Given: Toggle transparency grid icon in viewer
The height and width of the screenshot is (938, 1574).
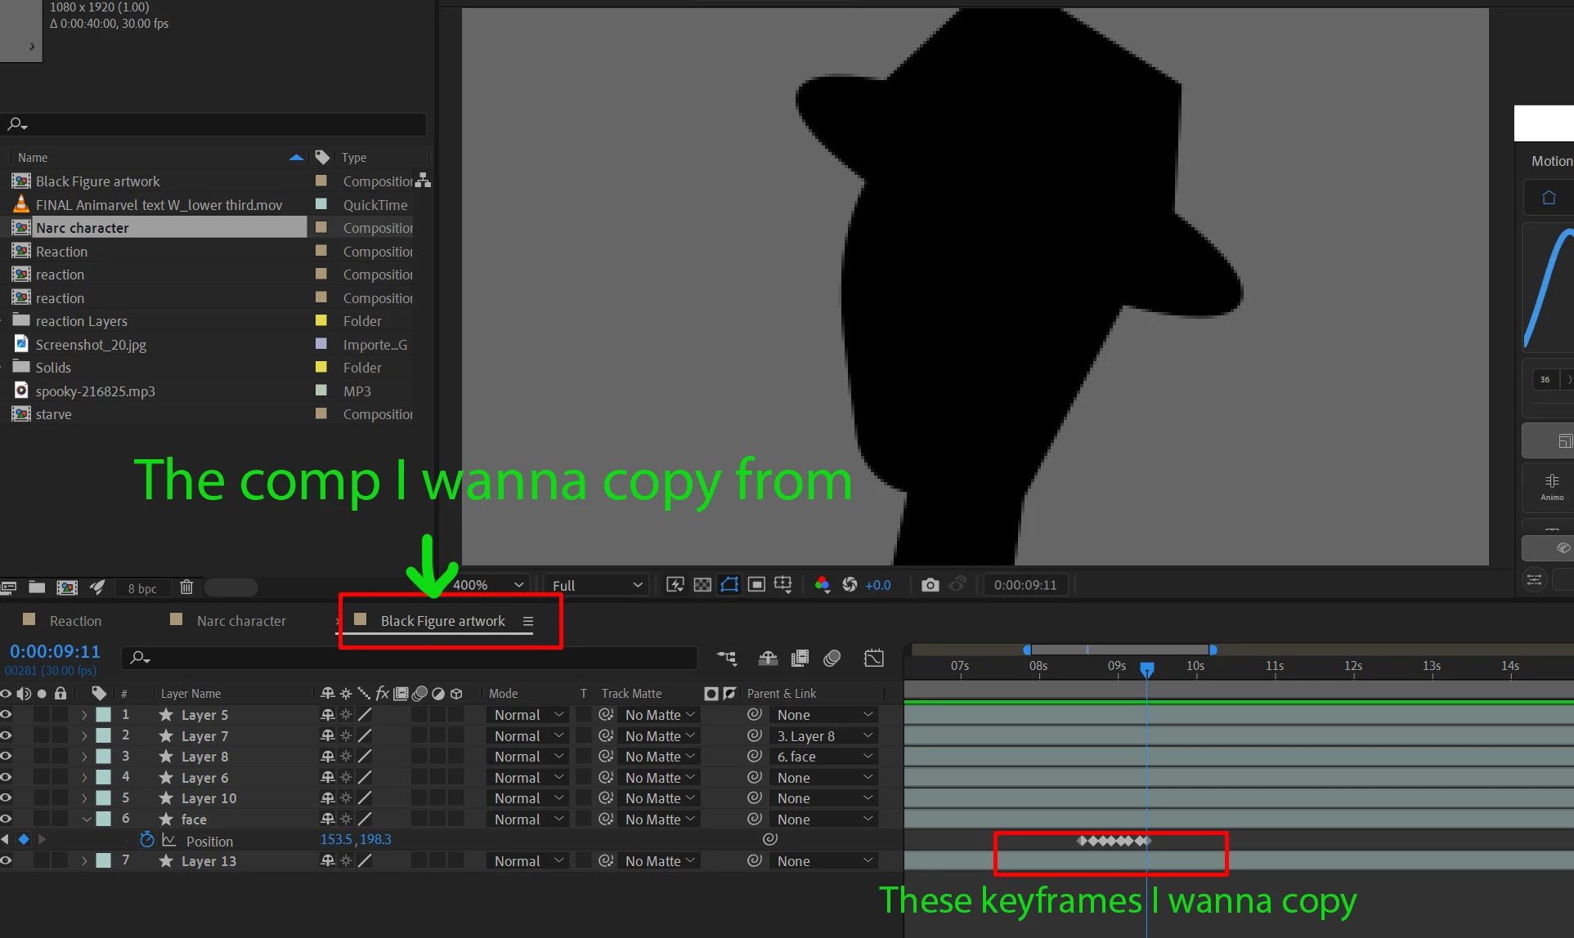Looking at the screenshot, I should tap(702, 585).
